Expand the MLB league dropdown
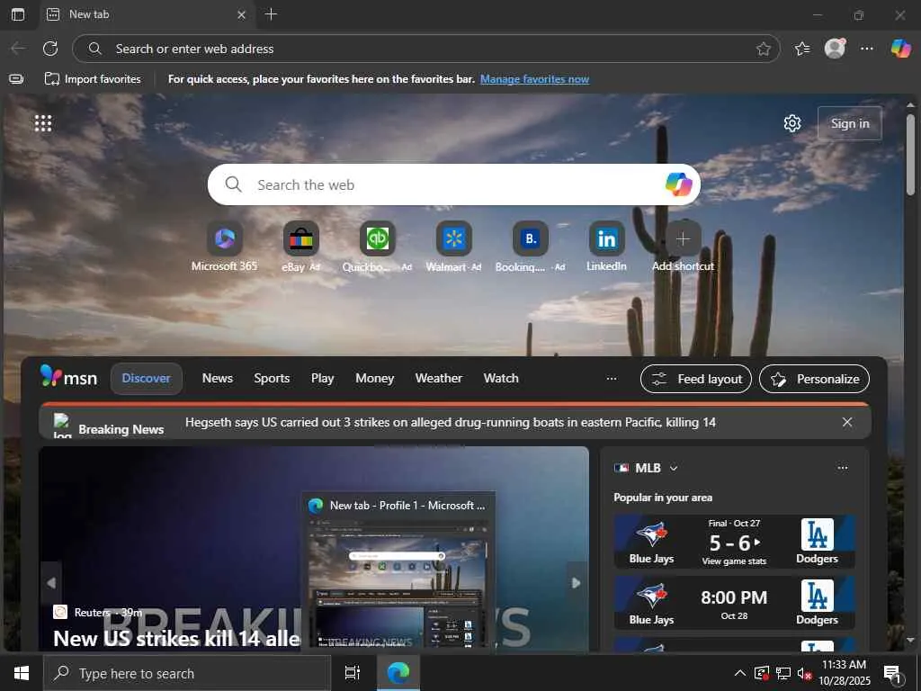This screenshot has height=691, width=921. point(674,468)
